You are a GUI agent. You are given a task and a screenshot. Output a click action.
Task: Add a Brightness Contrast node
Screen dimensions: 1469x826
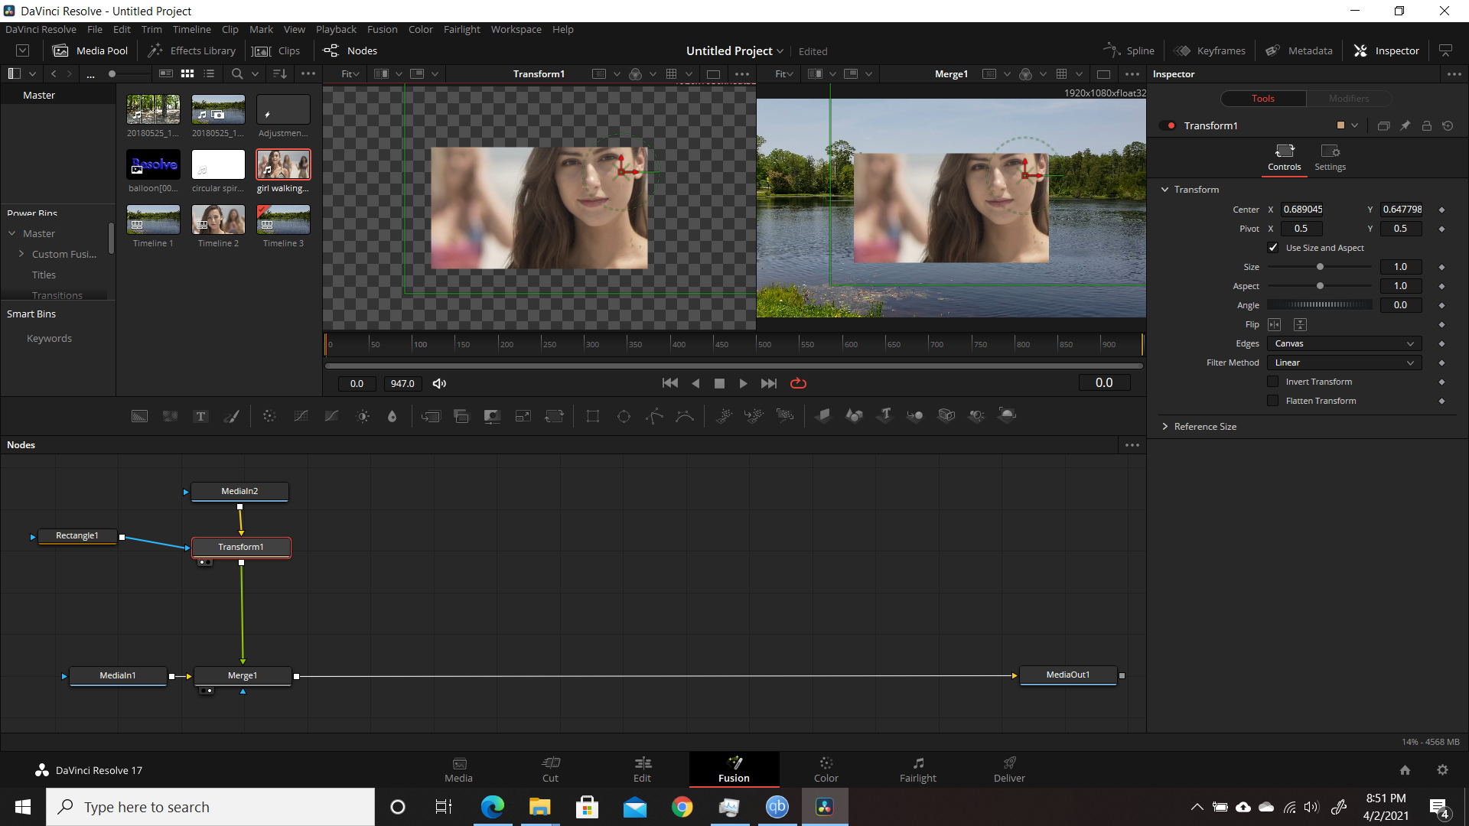coord(363,416)
